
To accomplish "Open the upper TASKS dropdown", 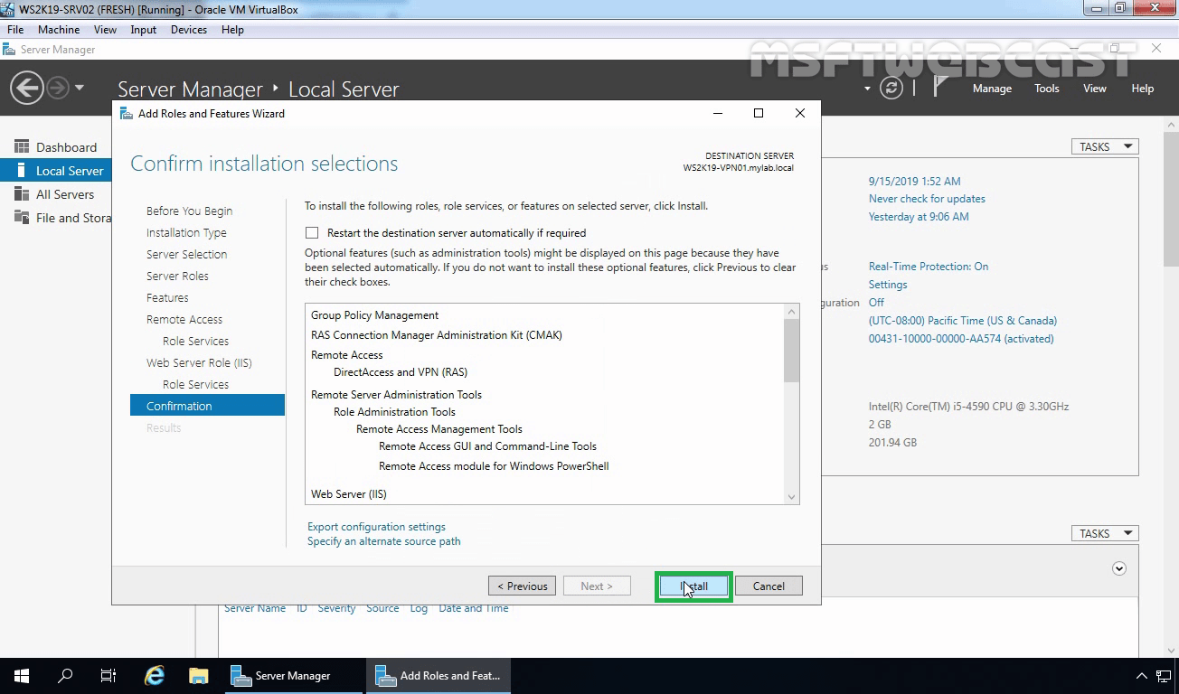I will click(x=1104, y=145).
